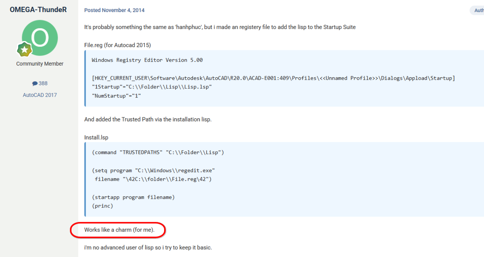Click the star rank badge on avatar
The height and width of the screenshot is (257, 484).
pos(24,50)
